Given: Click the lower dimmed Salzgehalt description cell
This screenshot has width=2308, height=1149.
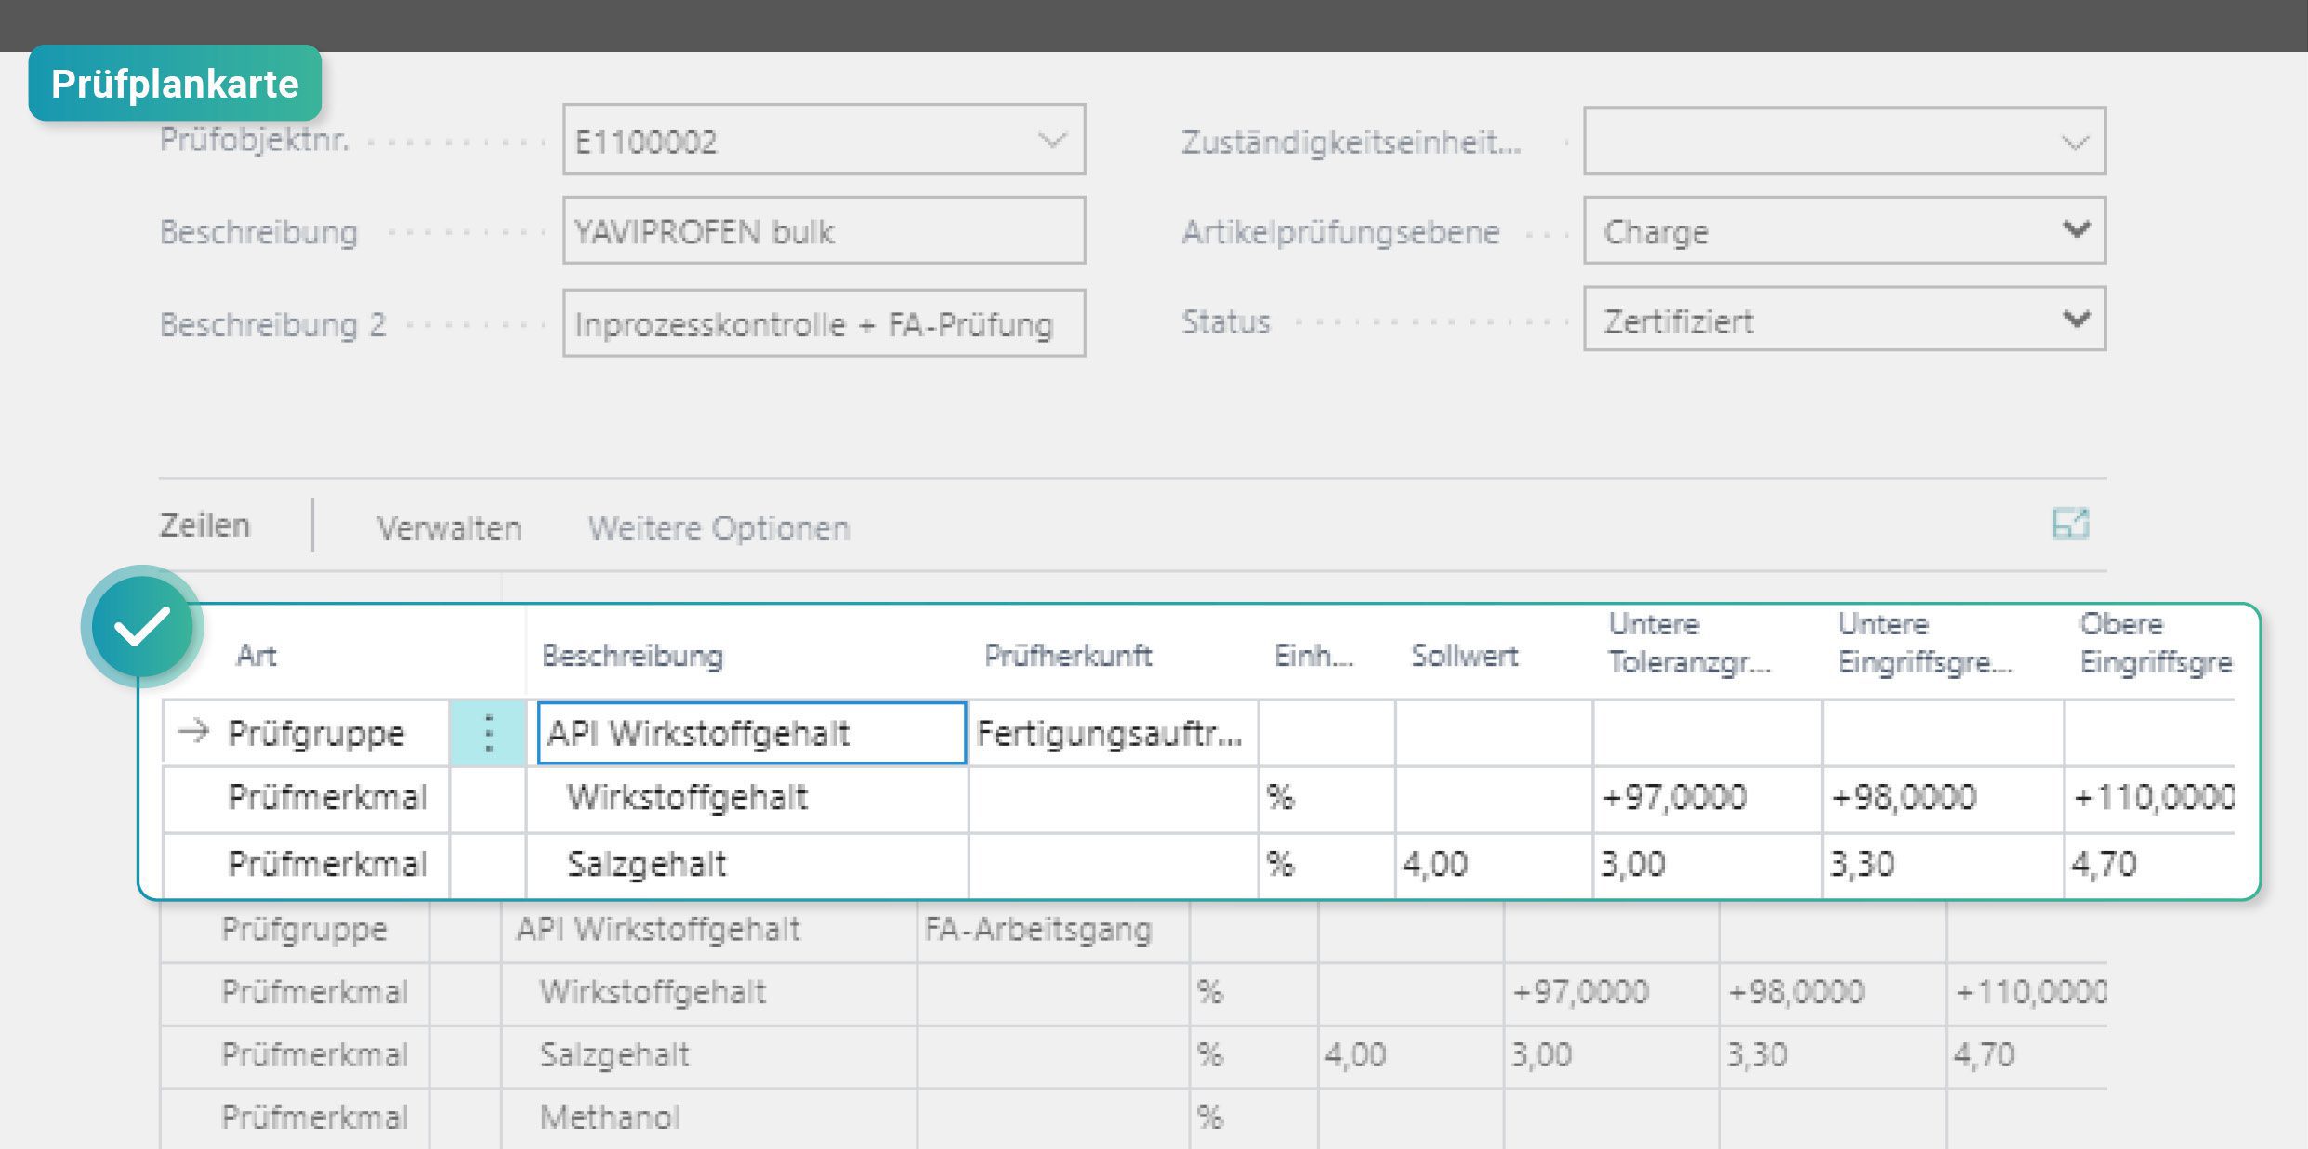Looking at the screenshot, I should coord(708,1055).
